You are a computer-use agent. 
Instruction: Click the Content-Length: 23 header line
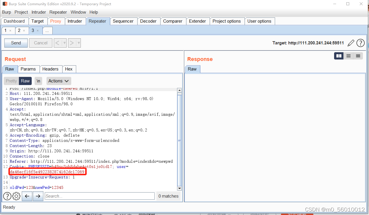point(31,146)
